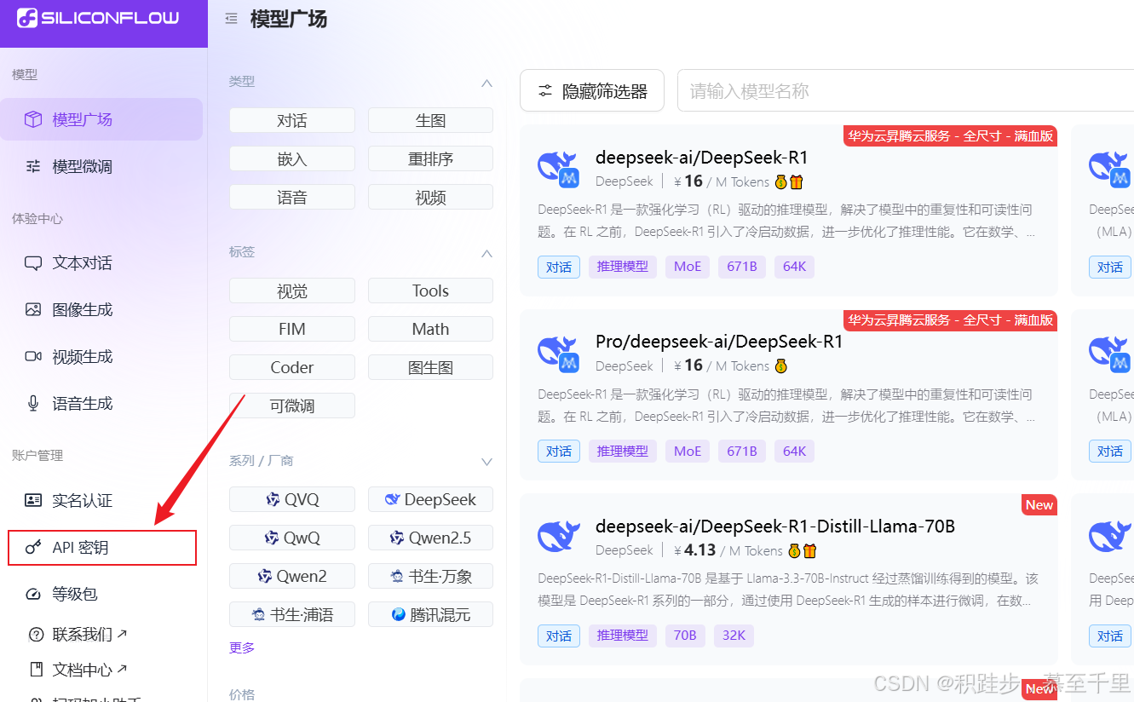The height and width of the screenshot is (702, 1134).
Task: Open the deepseek-ai/DeepSeek-R1 model card title
Action: [x=701, y=157]
